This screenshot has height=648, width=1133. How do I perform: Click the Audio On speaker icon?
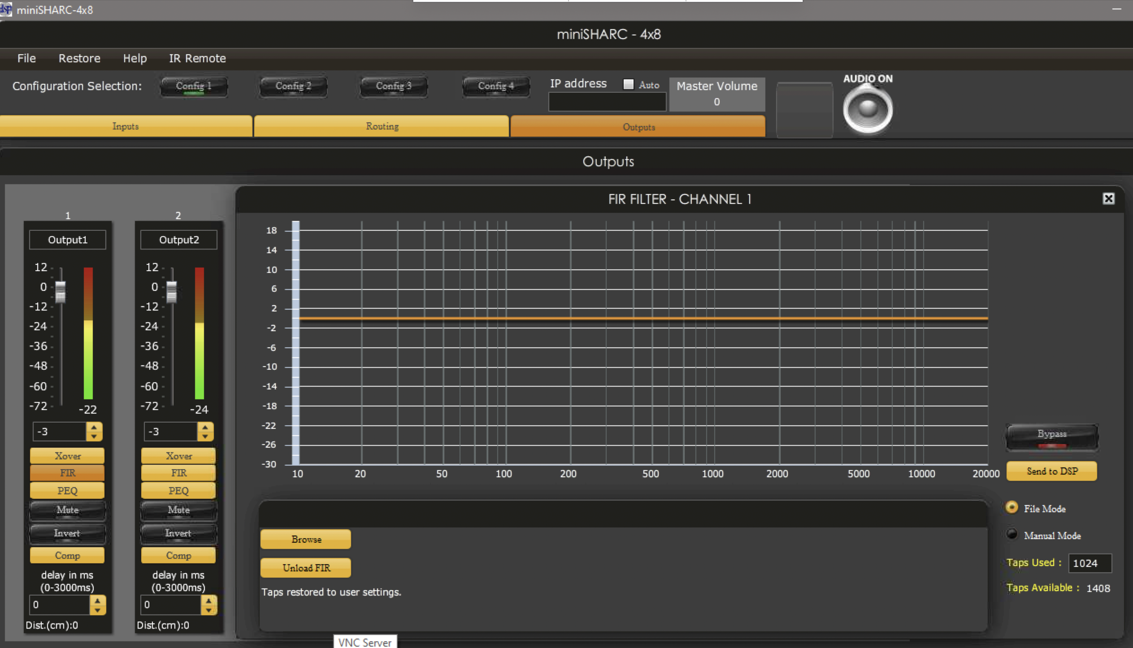(x=867, y=109)
